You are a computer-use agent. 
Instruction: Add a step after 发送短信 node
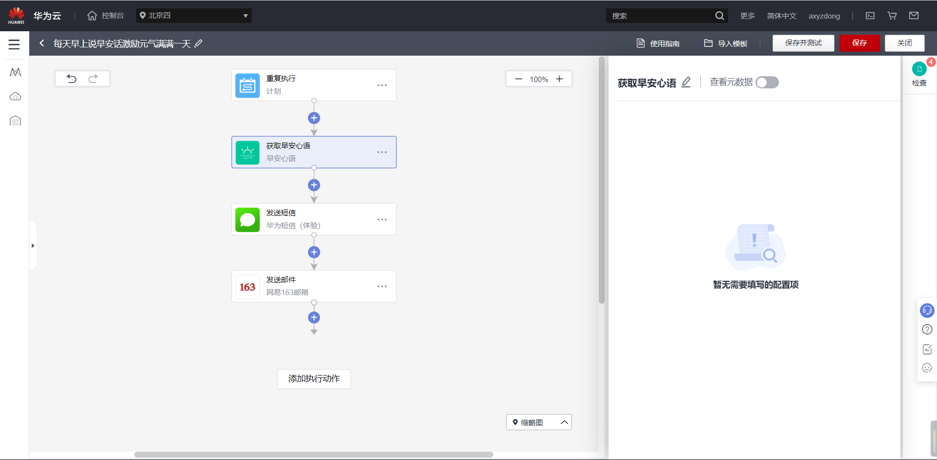(x=314, y=252)
